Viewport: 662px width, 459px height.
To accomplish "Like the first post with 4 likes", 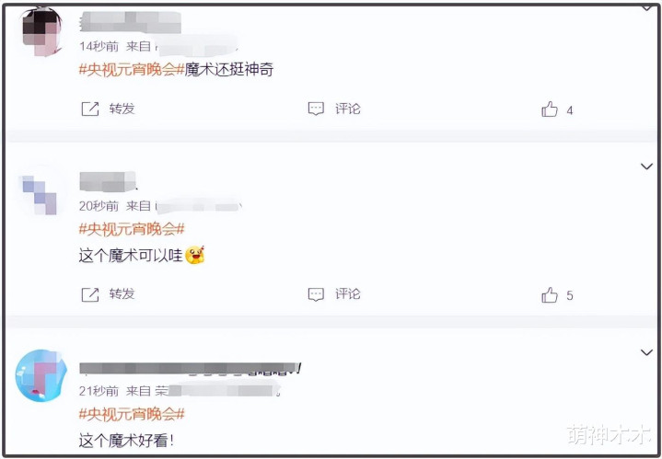I will [550, 109].
